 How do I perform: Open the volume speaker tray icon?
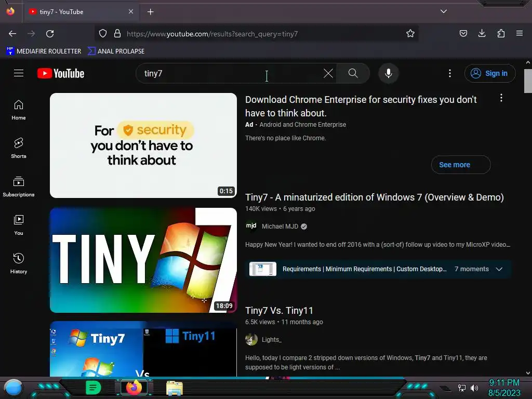tap(474, 388)
